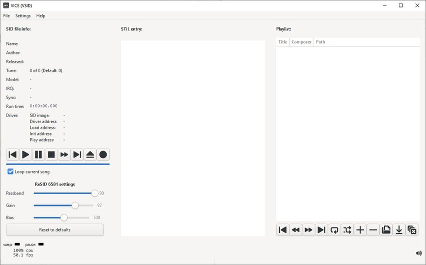Click inside the STIL entry text area
The image size is (426, 265).
tap(192, 138)
